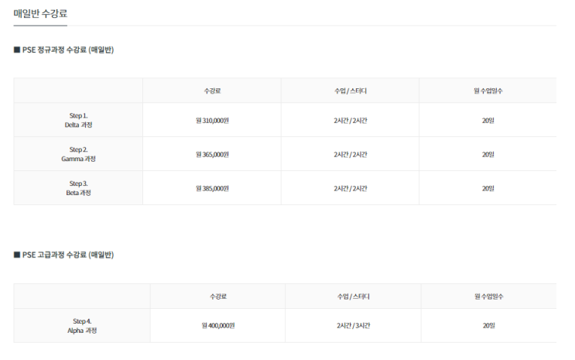Click the 수강료 header in the advanced table

pos(218,297)
